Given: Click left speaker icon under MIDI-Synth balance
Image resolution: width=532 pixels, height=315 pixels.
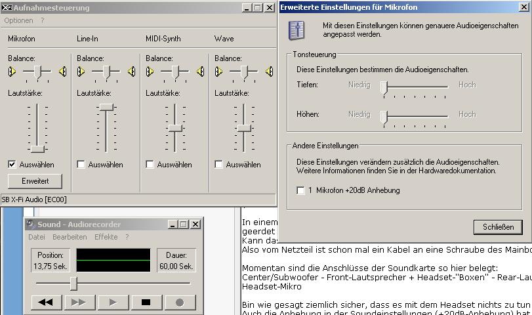Looking at the screenshot, I should (150, 72).
